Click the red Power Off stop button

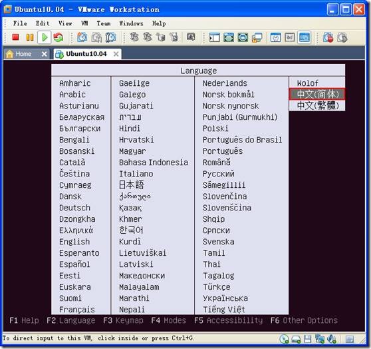pyautogui.click(x=15, y=37)
